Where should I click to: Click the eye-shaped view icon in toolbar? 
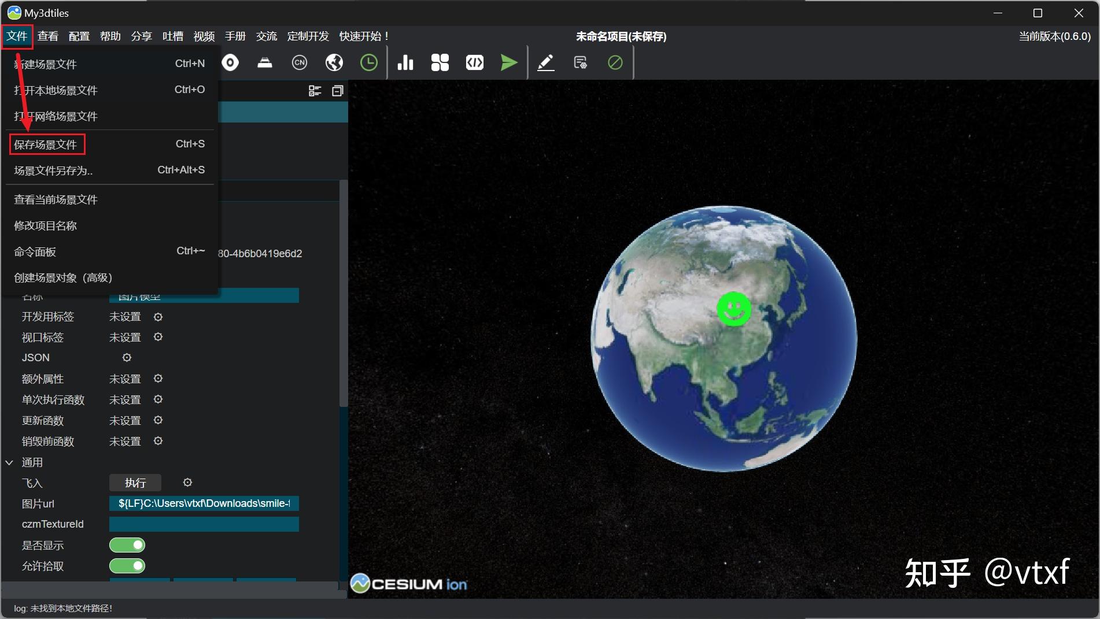230,62
